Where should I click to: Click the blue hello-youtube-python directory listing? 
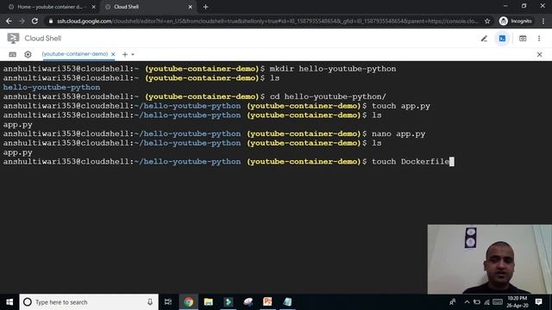(x=52, y=87)
